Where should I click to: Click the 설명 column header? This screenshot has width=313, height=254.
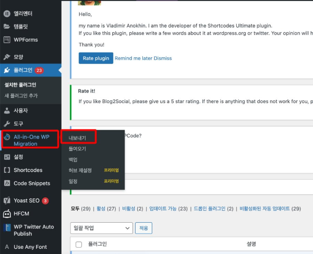251,244
